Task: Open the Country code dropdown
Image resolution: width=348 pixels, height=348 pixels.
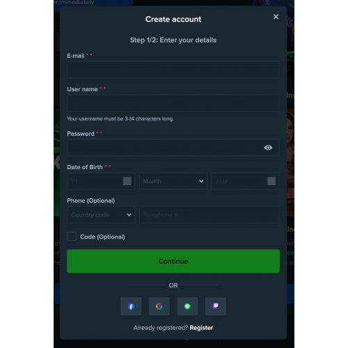Action: click(101, 215)
